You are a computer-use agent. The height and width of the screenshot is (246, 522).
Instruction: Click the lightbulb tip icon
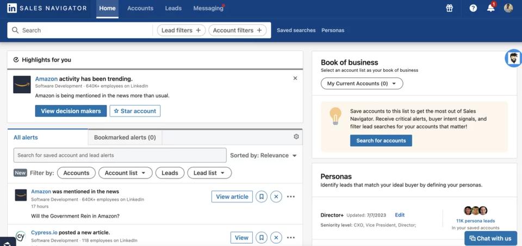pos(335,116)
